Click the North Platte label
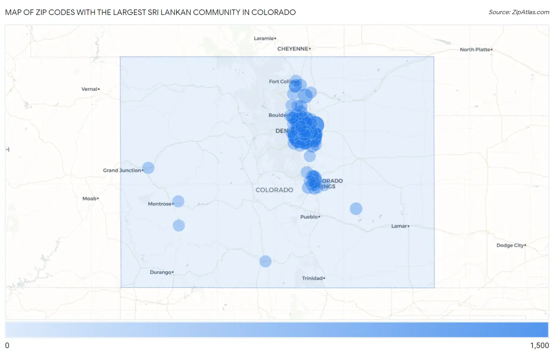The width and height of the screenshot is (554, 354). pyautogui.click(x=476, y=50)
